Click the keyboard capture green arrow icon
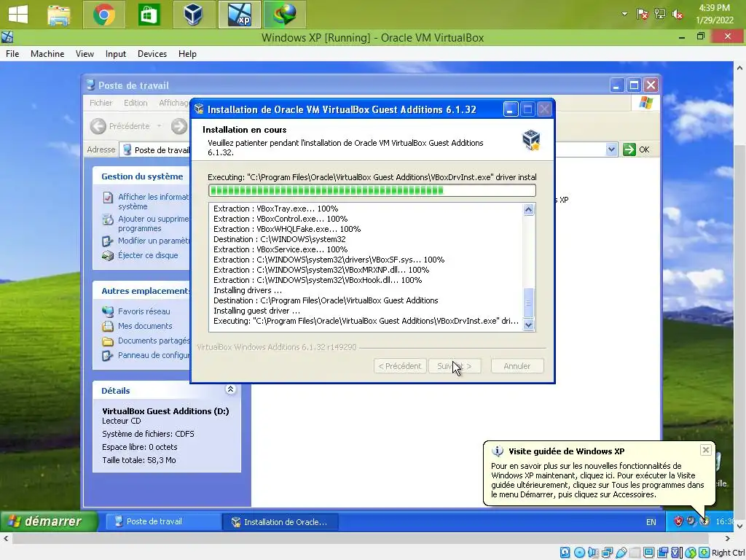 (704, 553)
